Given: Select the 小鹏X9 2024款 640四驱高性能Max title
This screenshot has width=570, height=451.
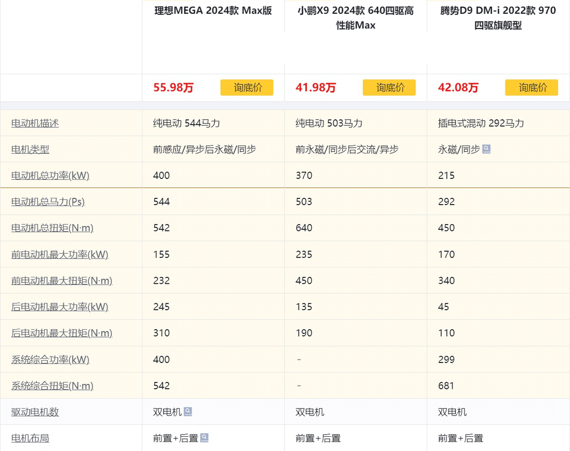Looking at the screenshot, I should tap(356, 18).
